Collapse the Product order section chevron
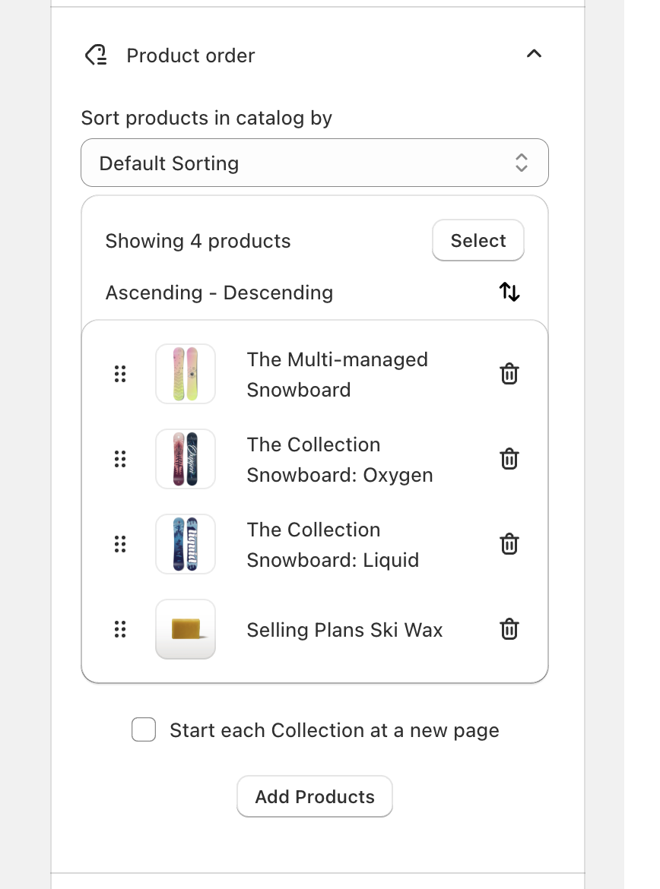 coord(534,54)
